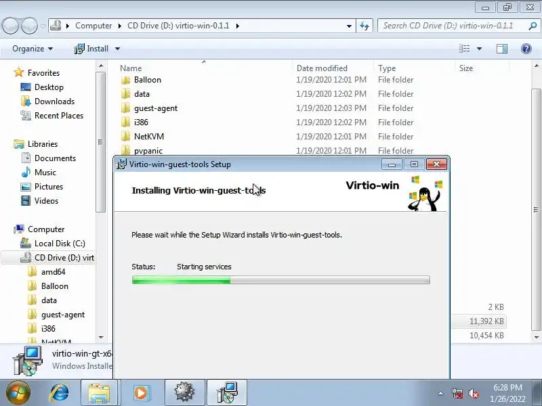Screen dimensions: 542x406
Task: Open Videos library in navigation pane
Action: (46, 200)
